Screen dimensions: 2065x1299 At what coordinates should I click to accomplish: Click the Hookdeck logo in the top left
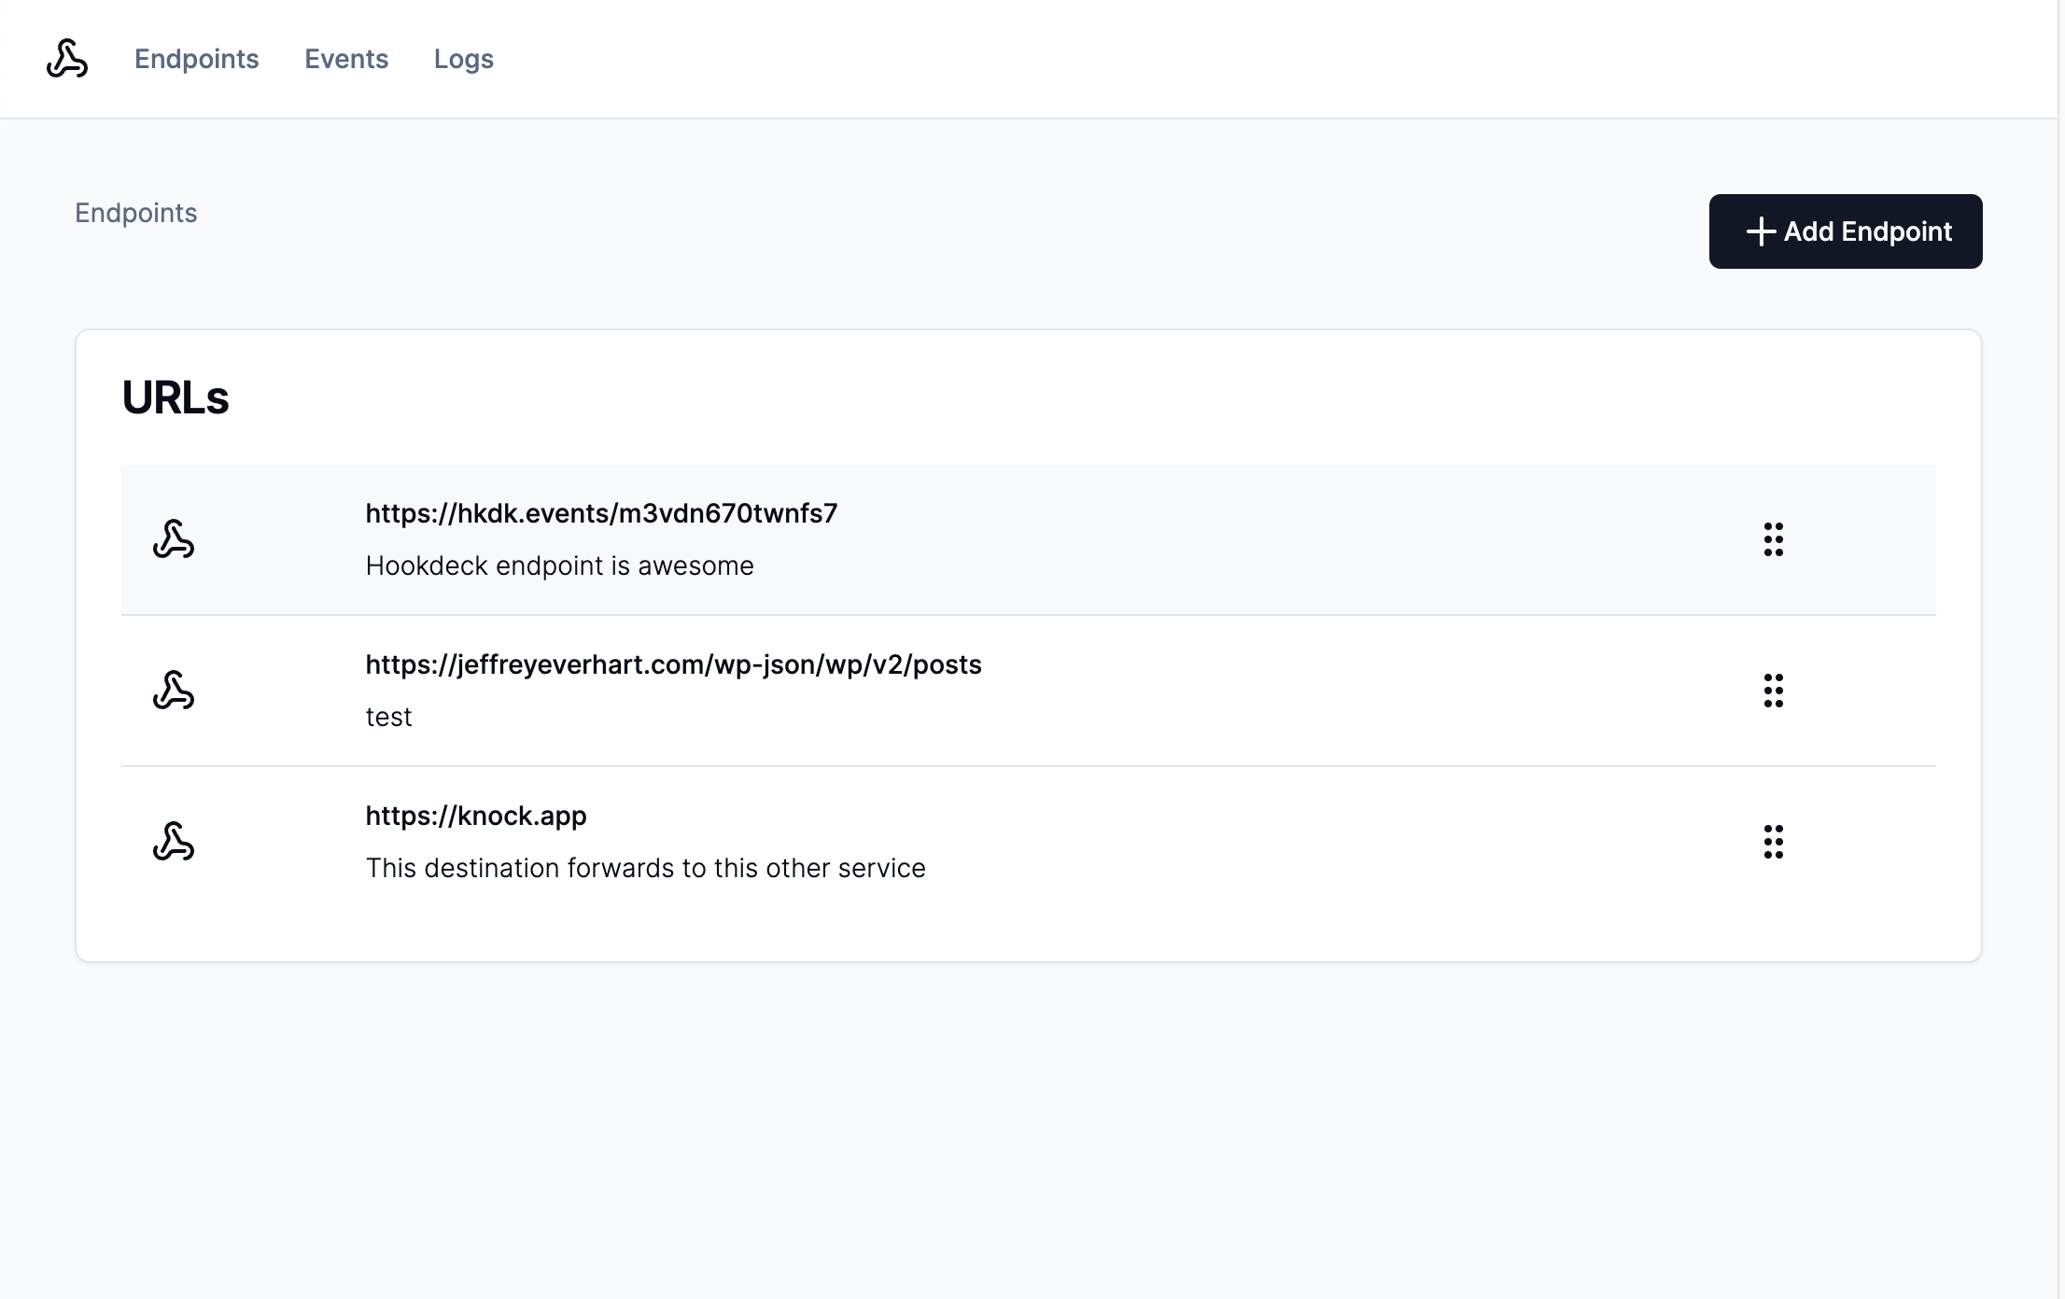pyautogui.click(x=67, y=59)
